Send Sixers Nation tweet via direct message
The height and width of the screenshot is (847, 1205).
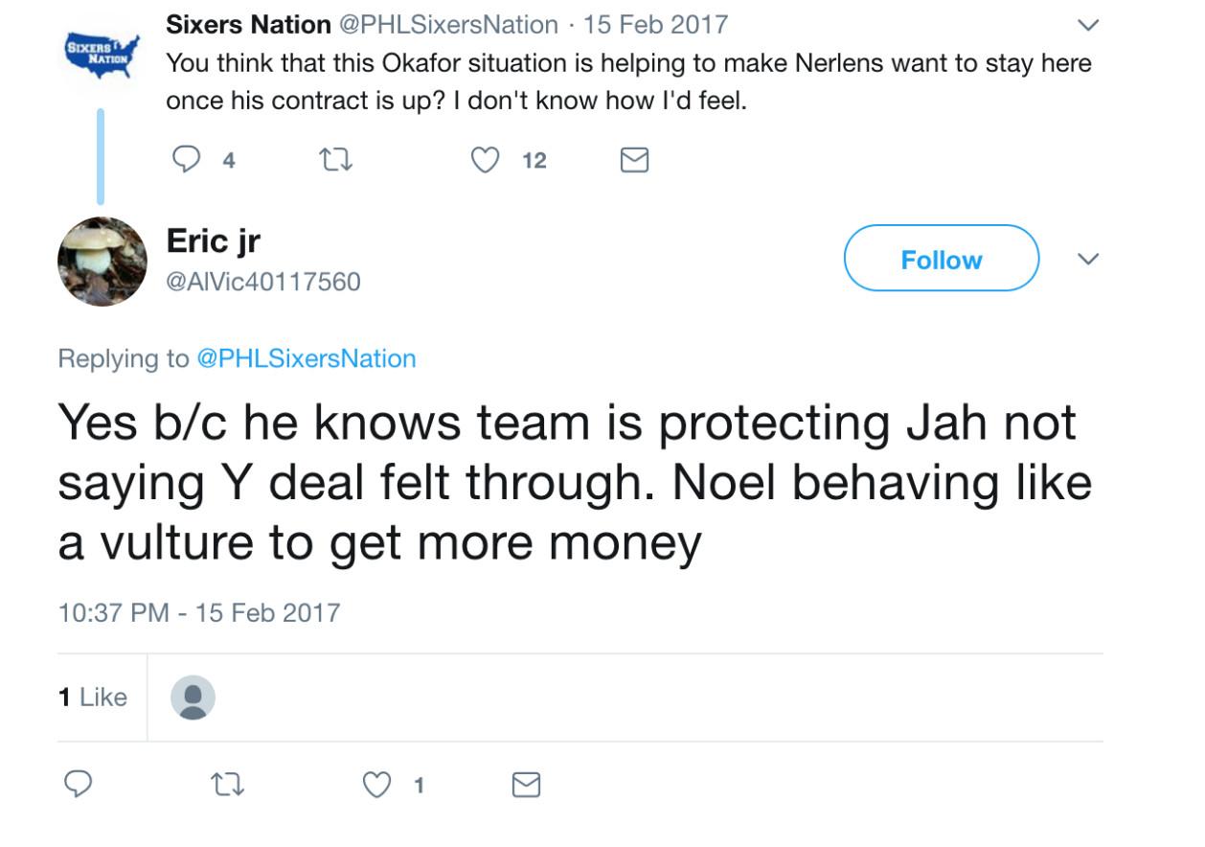[x=634, y=161]
